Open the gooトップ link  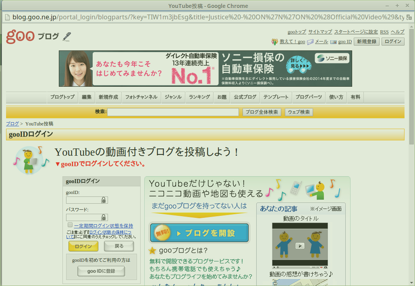[297, 32]
